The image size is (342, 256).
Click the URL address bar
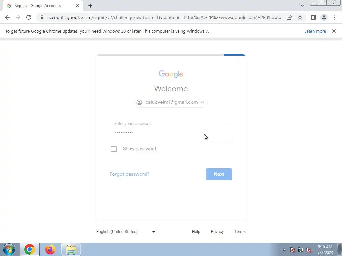[x=164, y=17]
